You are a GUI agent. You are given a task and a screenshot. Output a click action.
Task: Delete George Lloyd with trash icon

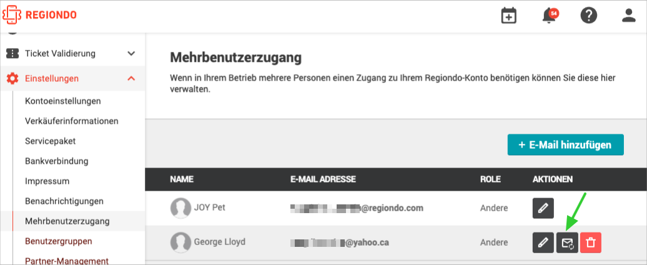point(590,242)
